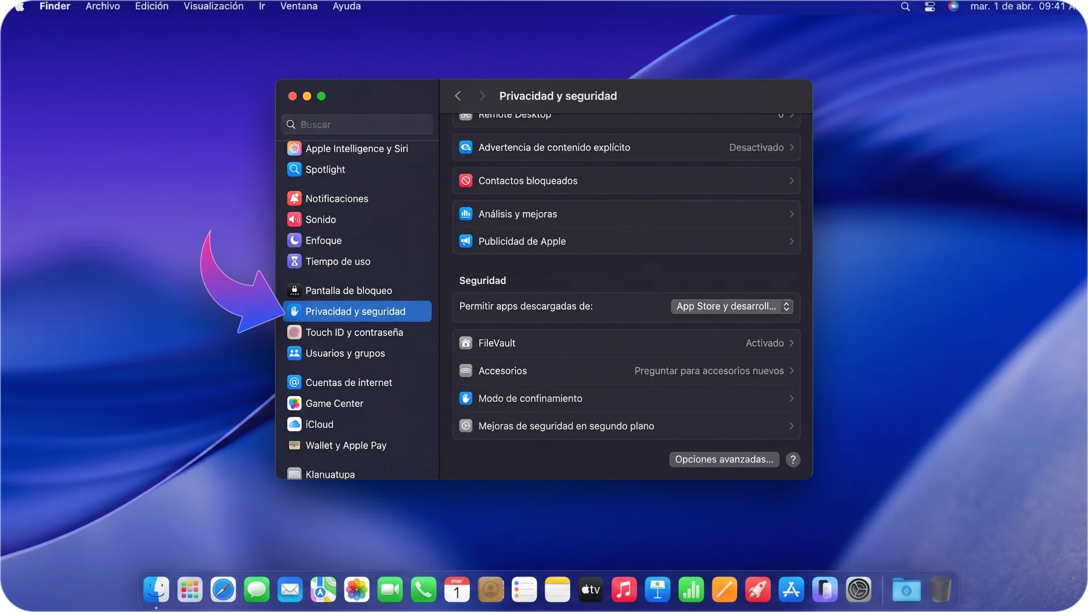Open 'Permitir apps descargadas de' popup menu
Viewport: 1088px width, 612px height.
pyautogui.click(x=732, y=306)
